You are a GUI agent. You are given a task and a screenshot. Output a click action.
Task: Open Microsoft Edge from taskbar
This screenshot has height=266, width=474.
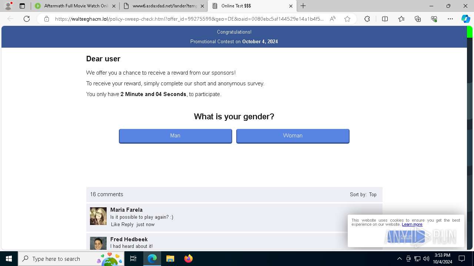click(x=152, y=259)
